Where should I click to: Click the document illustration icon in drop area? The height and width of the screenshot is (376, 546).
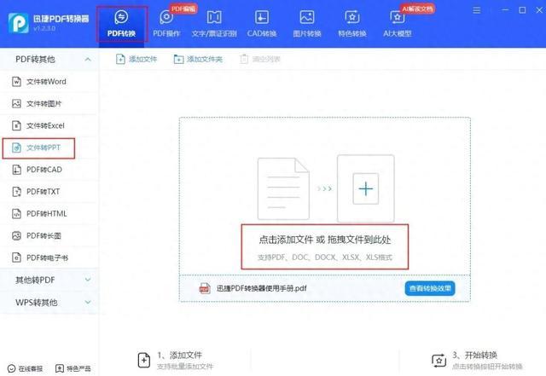(x=283, y=188)
